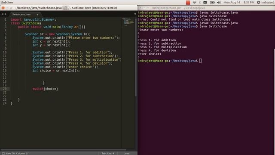Image resolution: width=275 pixels, height=155 pixels.
Task: Place cursor on import java.util.Scanner line
Action: click(34, 19)
